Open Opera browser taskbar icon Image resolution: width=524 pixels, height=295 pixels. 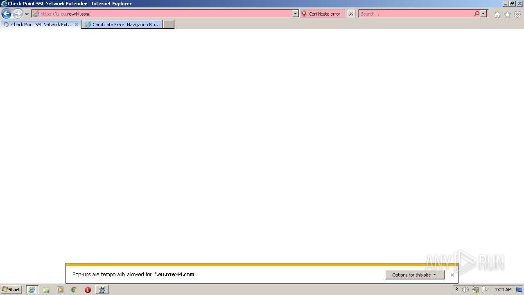88,290
